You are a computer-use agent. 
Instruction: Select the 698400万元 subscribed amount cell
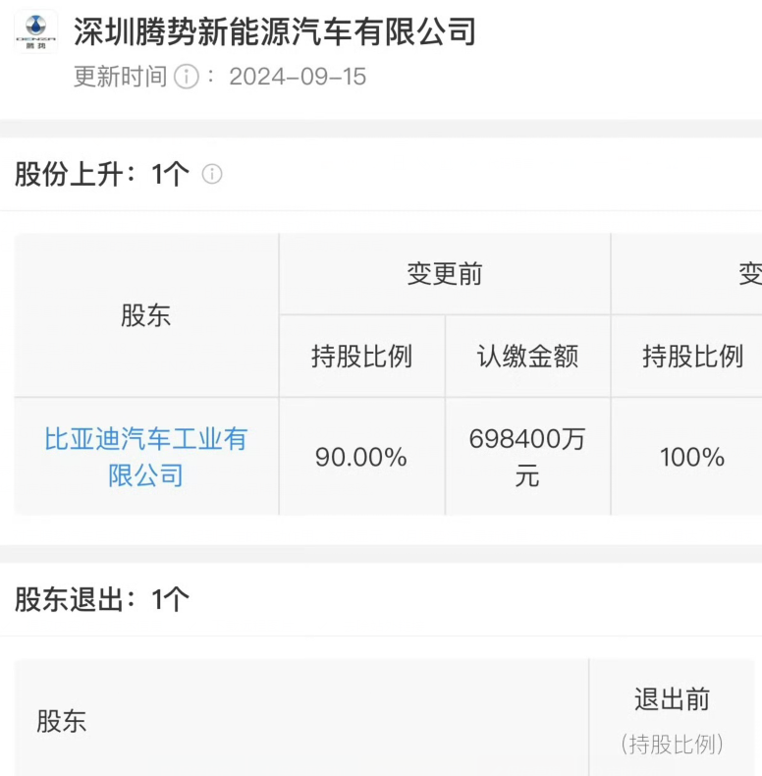click(527, 457)
